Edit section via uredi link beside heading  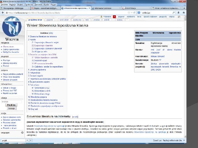[75, 117]
